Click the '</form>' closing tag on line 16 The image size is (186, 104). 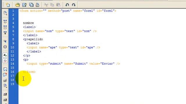point(29,72)
